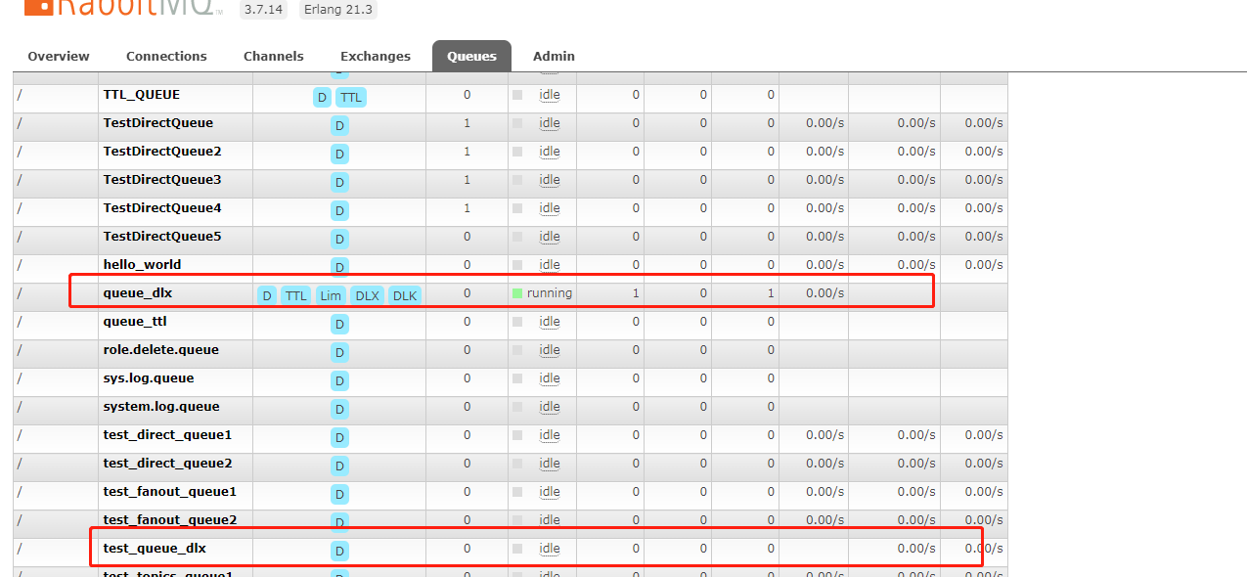Click the D badge on hello_world row

[339, 268]
